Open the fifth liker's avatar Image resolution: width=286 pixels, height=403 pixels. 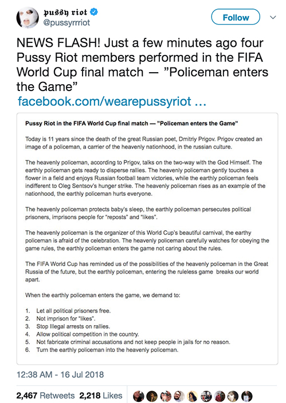click(x=193, y=396)
